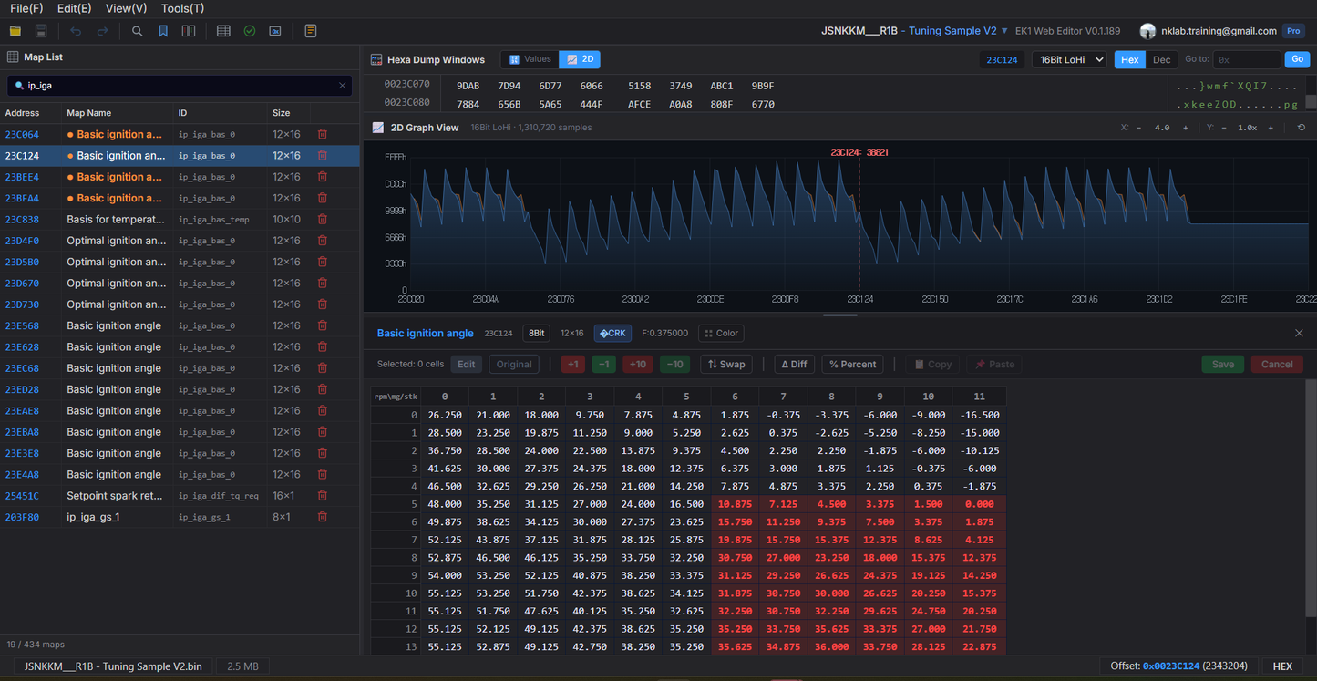Viewport: 1317px width, 681px height.
Task: Click the +10 increment button
Action: click(638, 364)
